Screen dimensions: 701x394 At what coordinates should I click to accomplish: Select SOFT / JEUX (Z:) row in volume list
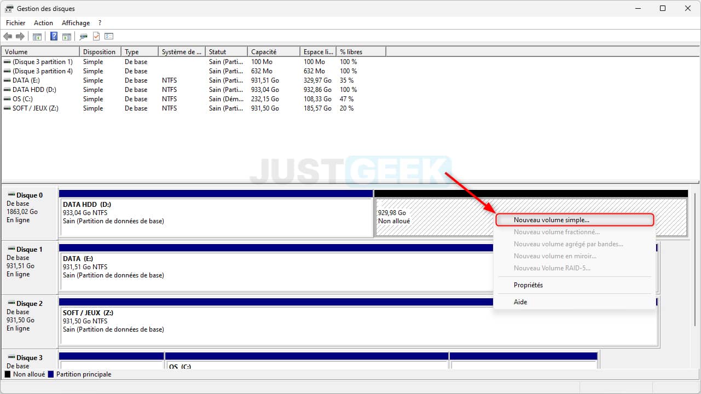pos(194,108)
